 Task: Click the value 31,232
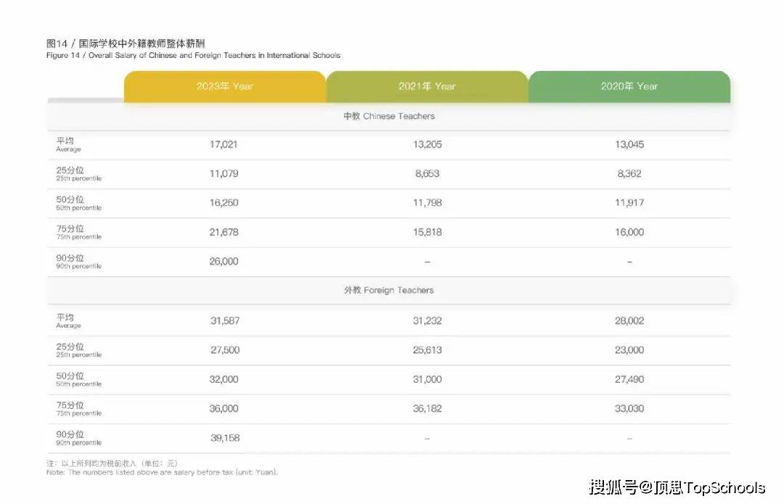427,321
